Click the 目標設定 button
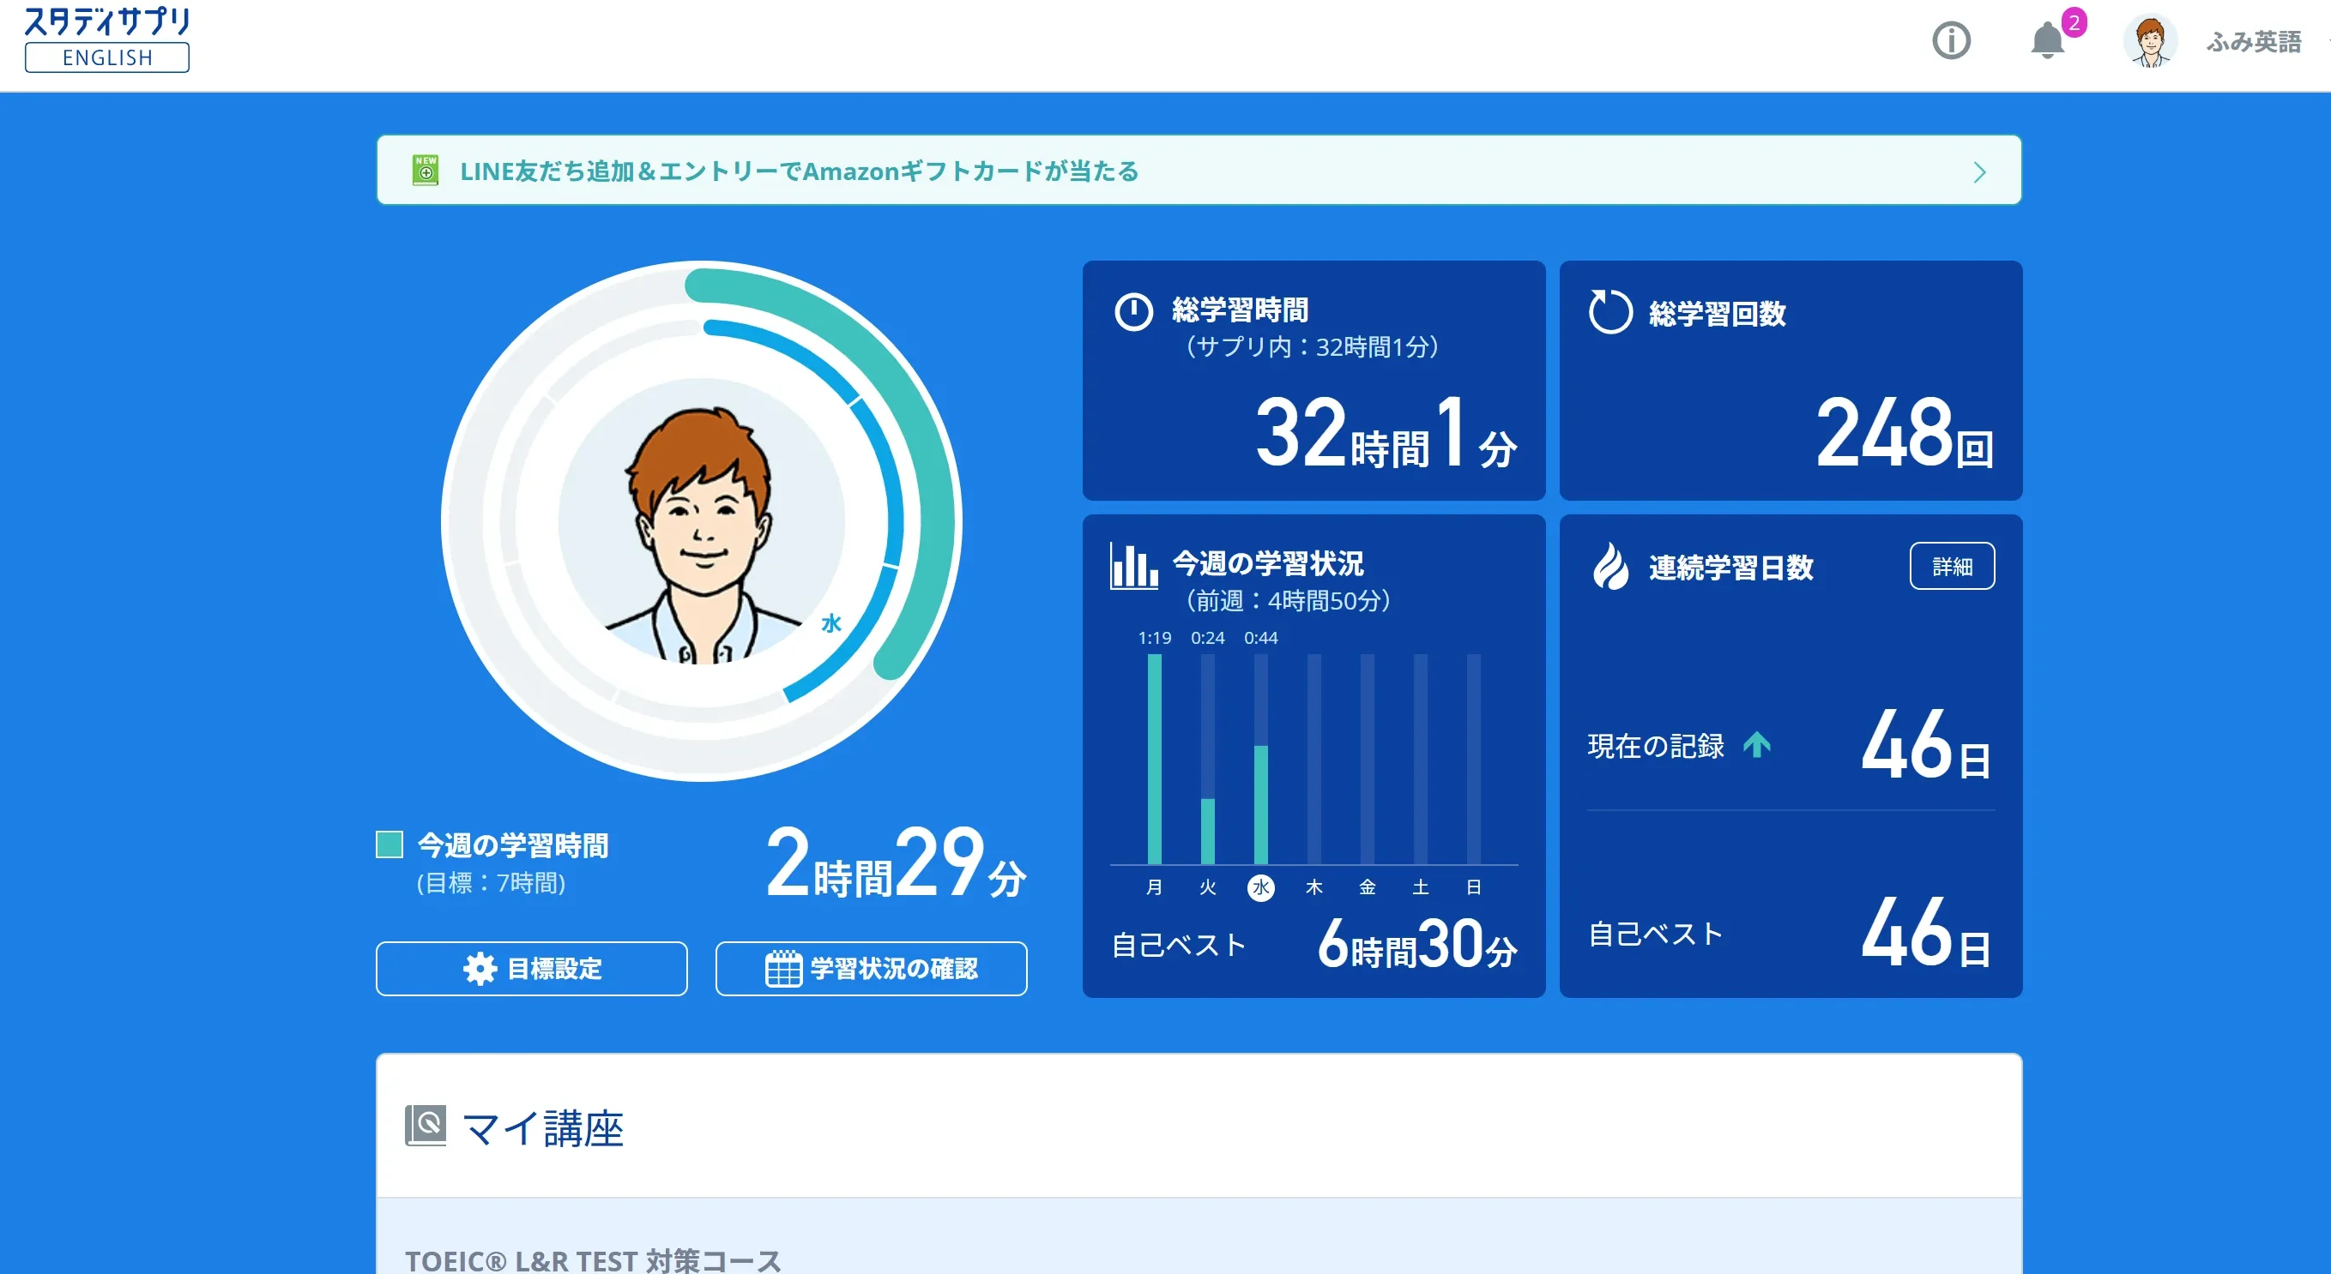 (531, 969)
